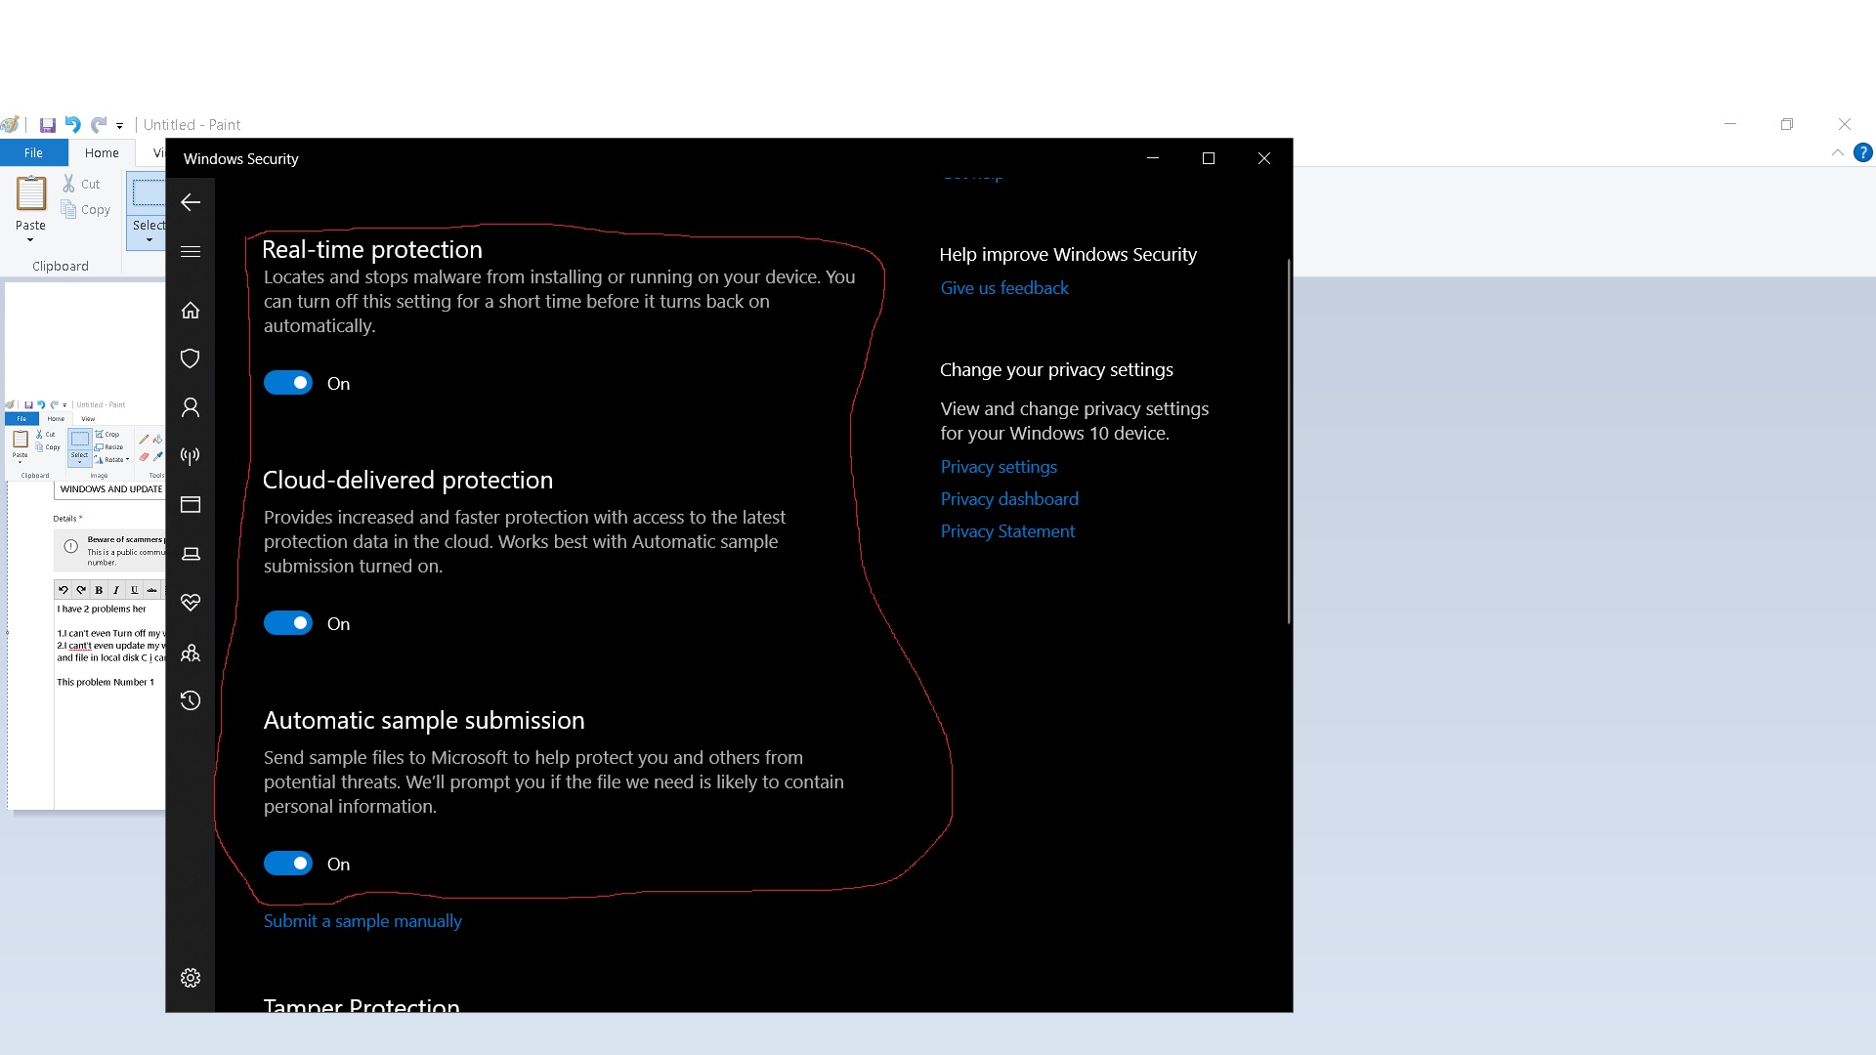
Task: Click Help improve Windows Security heading
Action: (1068, 254)
